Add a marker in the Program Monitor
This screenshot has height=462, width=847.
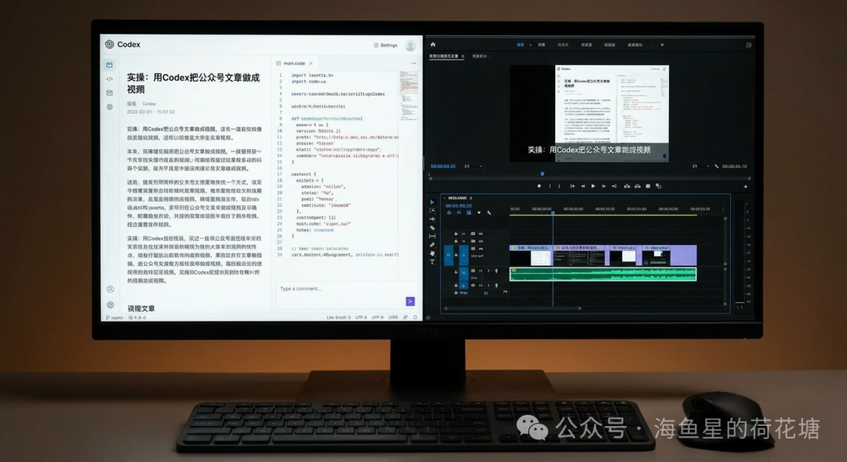(x=539, y=186)
